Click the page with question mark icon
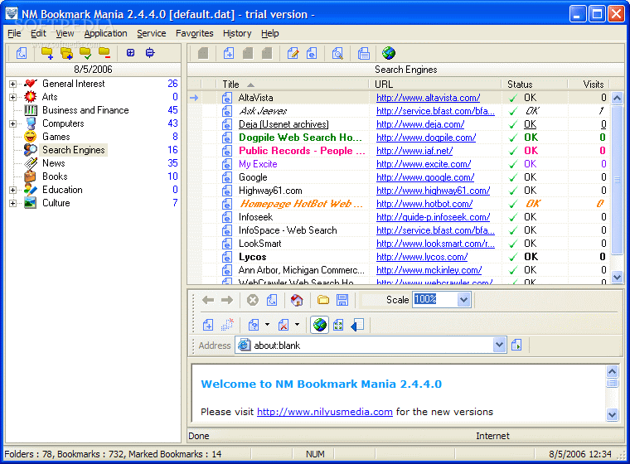This screenshot has width=630, height=464. click(254, 325)
